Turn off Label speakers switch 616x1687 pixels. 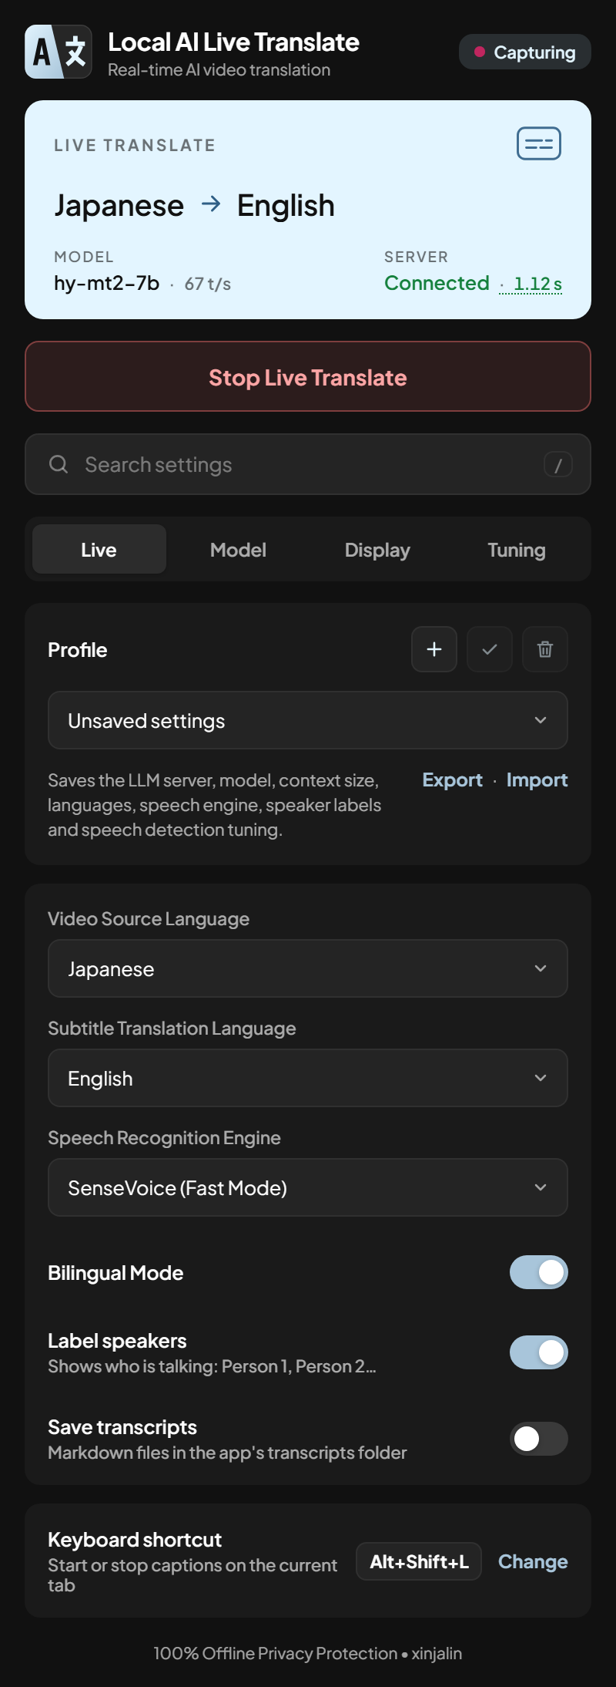(x=539, y=1352)
